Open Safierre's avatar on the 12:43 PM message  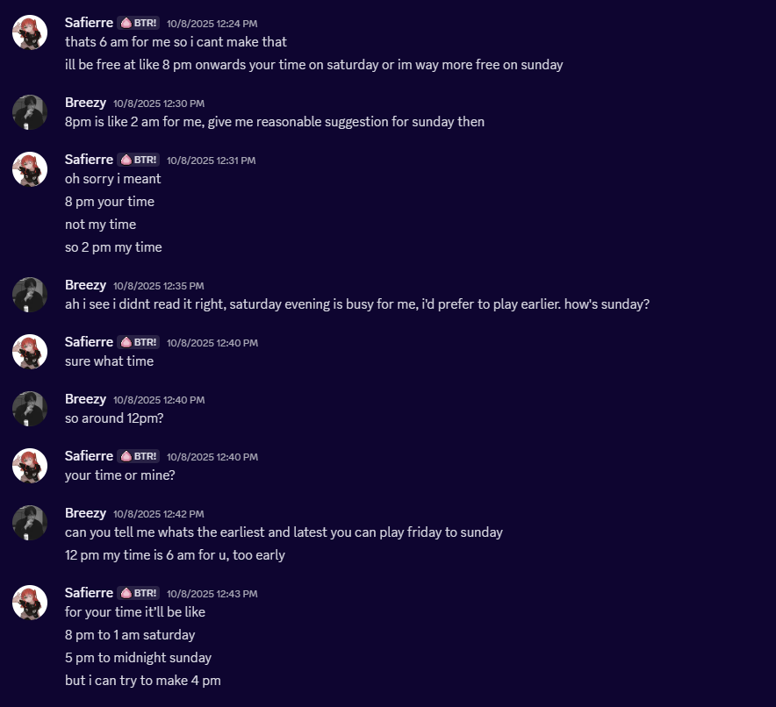pos(30,603)
